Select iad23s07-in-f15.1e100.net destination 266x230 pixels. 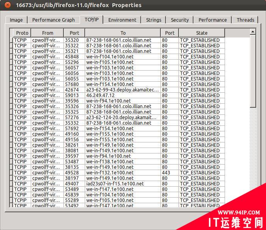coord(123,183)
